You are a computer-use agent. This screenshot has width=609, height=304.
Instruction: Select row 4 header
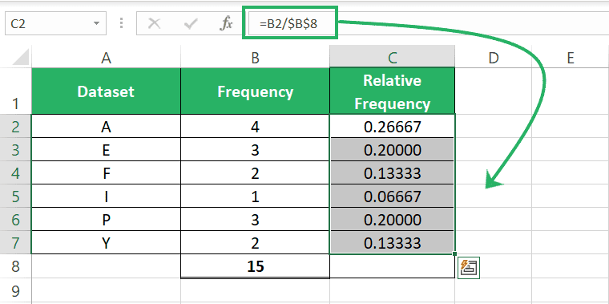[x=15, y=173]
